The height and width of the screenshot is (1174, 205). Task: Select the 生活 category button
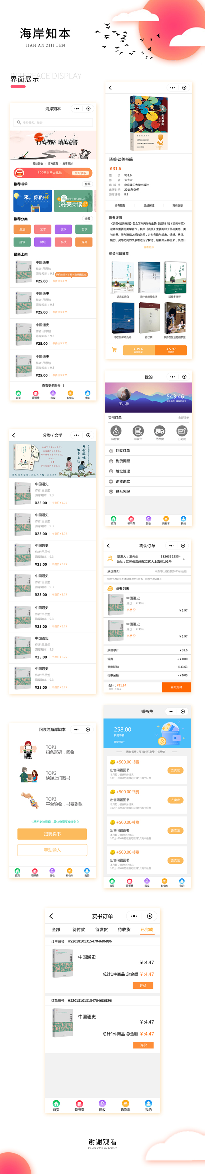click(x=22, y=229)
